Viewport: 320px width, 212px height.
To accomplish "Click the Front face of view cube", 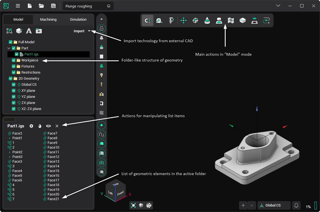I will click(120, 193).
